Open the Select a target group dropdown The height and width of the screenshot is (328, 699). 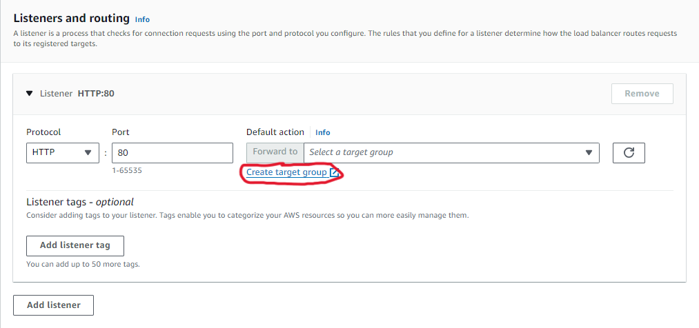coord(451,153)
